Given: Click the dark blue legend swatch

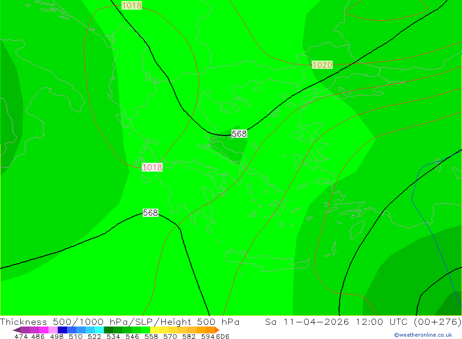Looking at the screenshot, I should coord(62,330).
